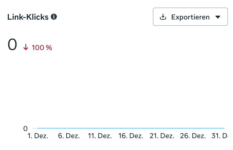Click the blue chart line above 16. Dez.
Image resolution: width=233 pixels, height=150 pixels.
coord(131,128)
